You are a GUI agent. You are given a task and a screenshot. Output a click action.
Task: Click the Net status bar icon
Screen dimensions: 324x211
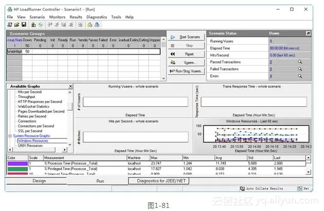(300, 188)
